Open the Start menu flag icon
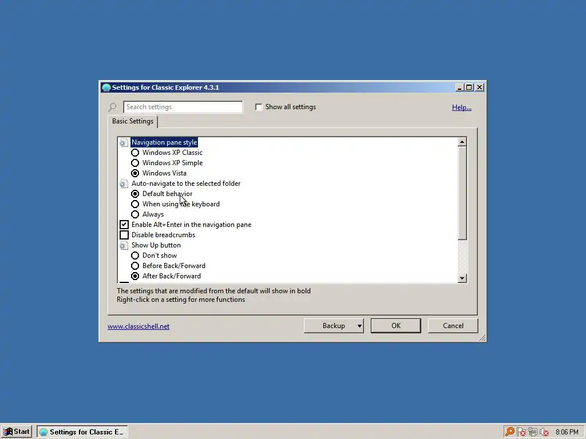This screenshot has height=439, width=586. tap(7, 432)
